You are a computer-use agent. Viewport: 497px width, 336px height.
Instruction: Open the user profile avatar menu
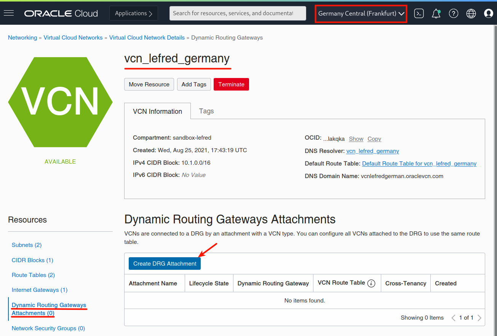[489, 13]
